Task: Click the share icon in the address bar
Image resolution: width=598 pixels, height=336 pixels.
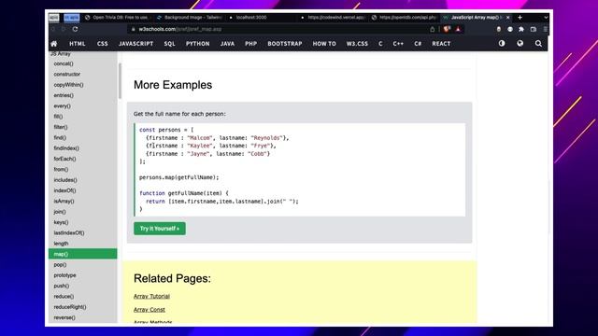Action: (432, 29)
